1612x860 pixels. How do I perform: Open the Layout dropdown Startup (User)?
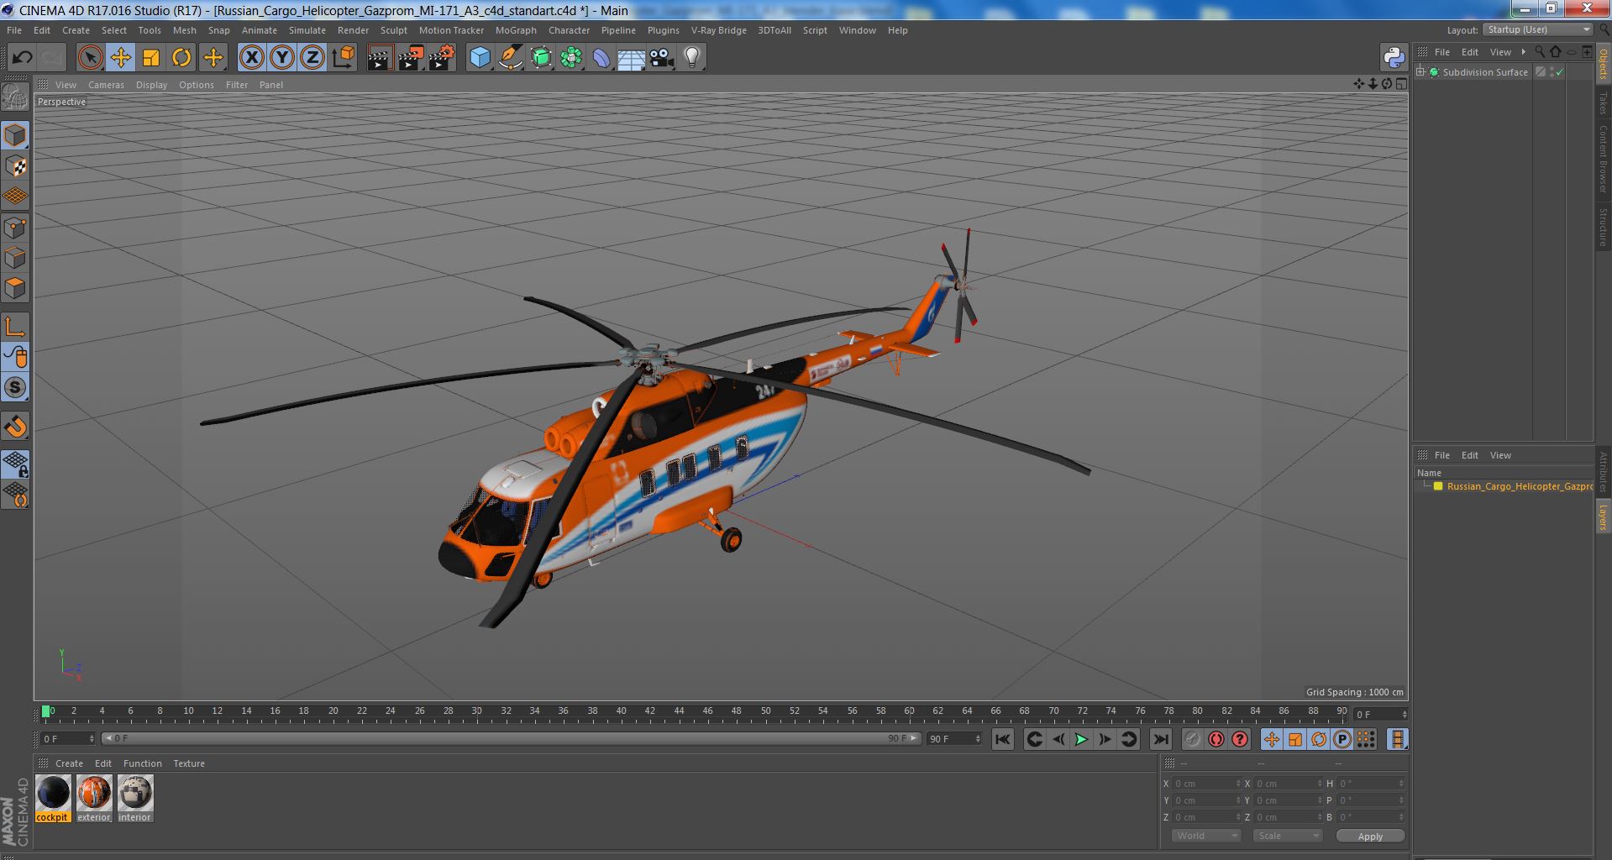click(1537, 29)
